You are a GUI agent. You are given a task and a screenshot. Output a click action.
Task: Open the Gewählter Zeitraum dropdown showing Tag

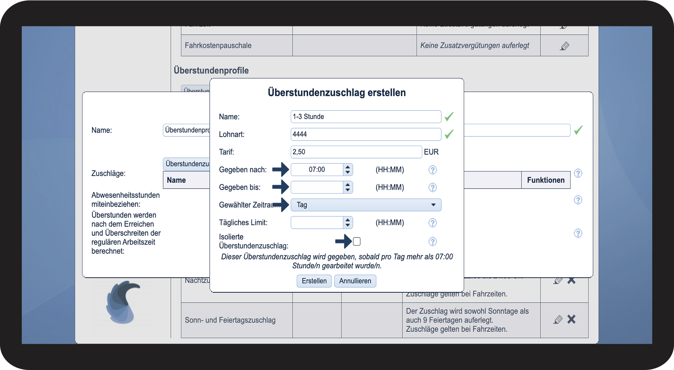pyautogui.click(x=366, y=205)
